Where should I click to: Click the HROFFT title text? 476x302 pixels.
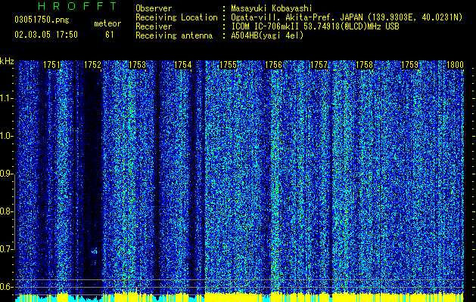click(x=78, y=6)
